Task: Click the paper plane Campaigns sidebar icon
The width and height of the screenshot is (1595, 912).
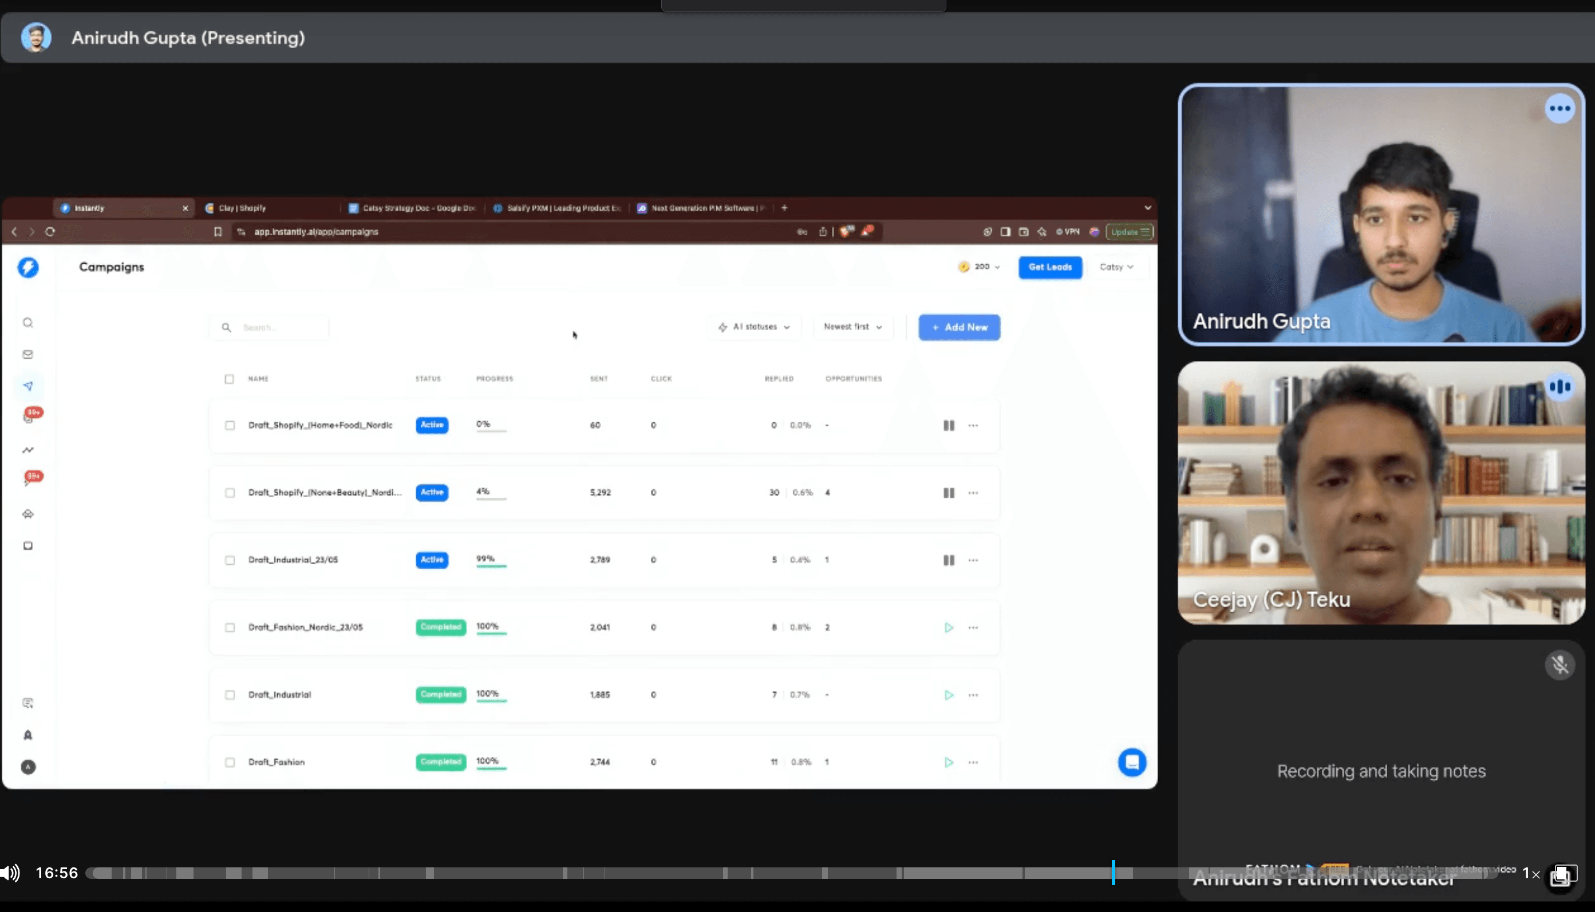Action: click(x=27, y=386)
